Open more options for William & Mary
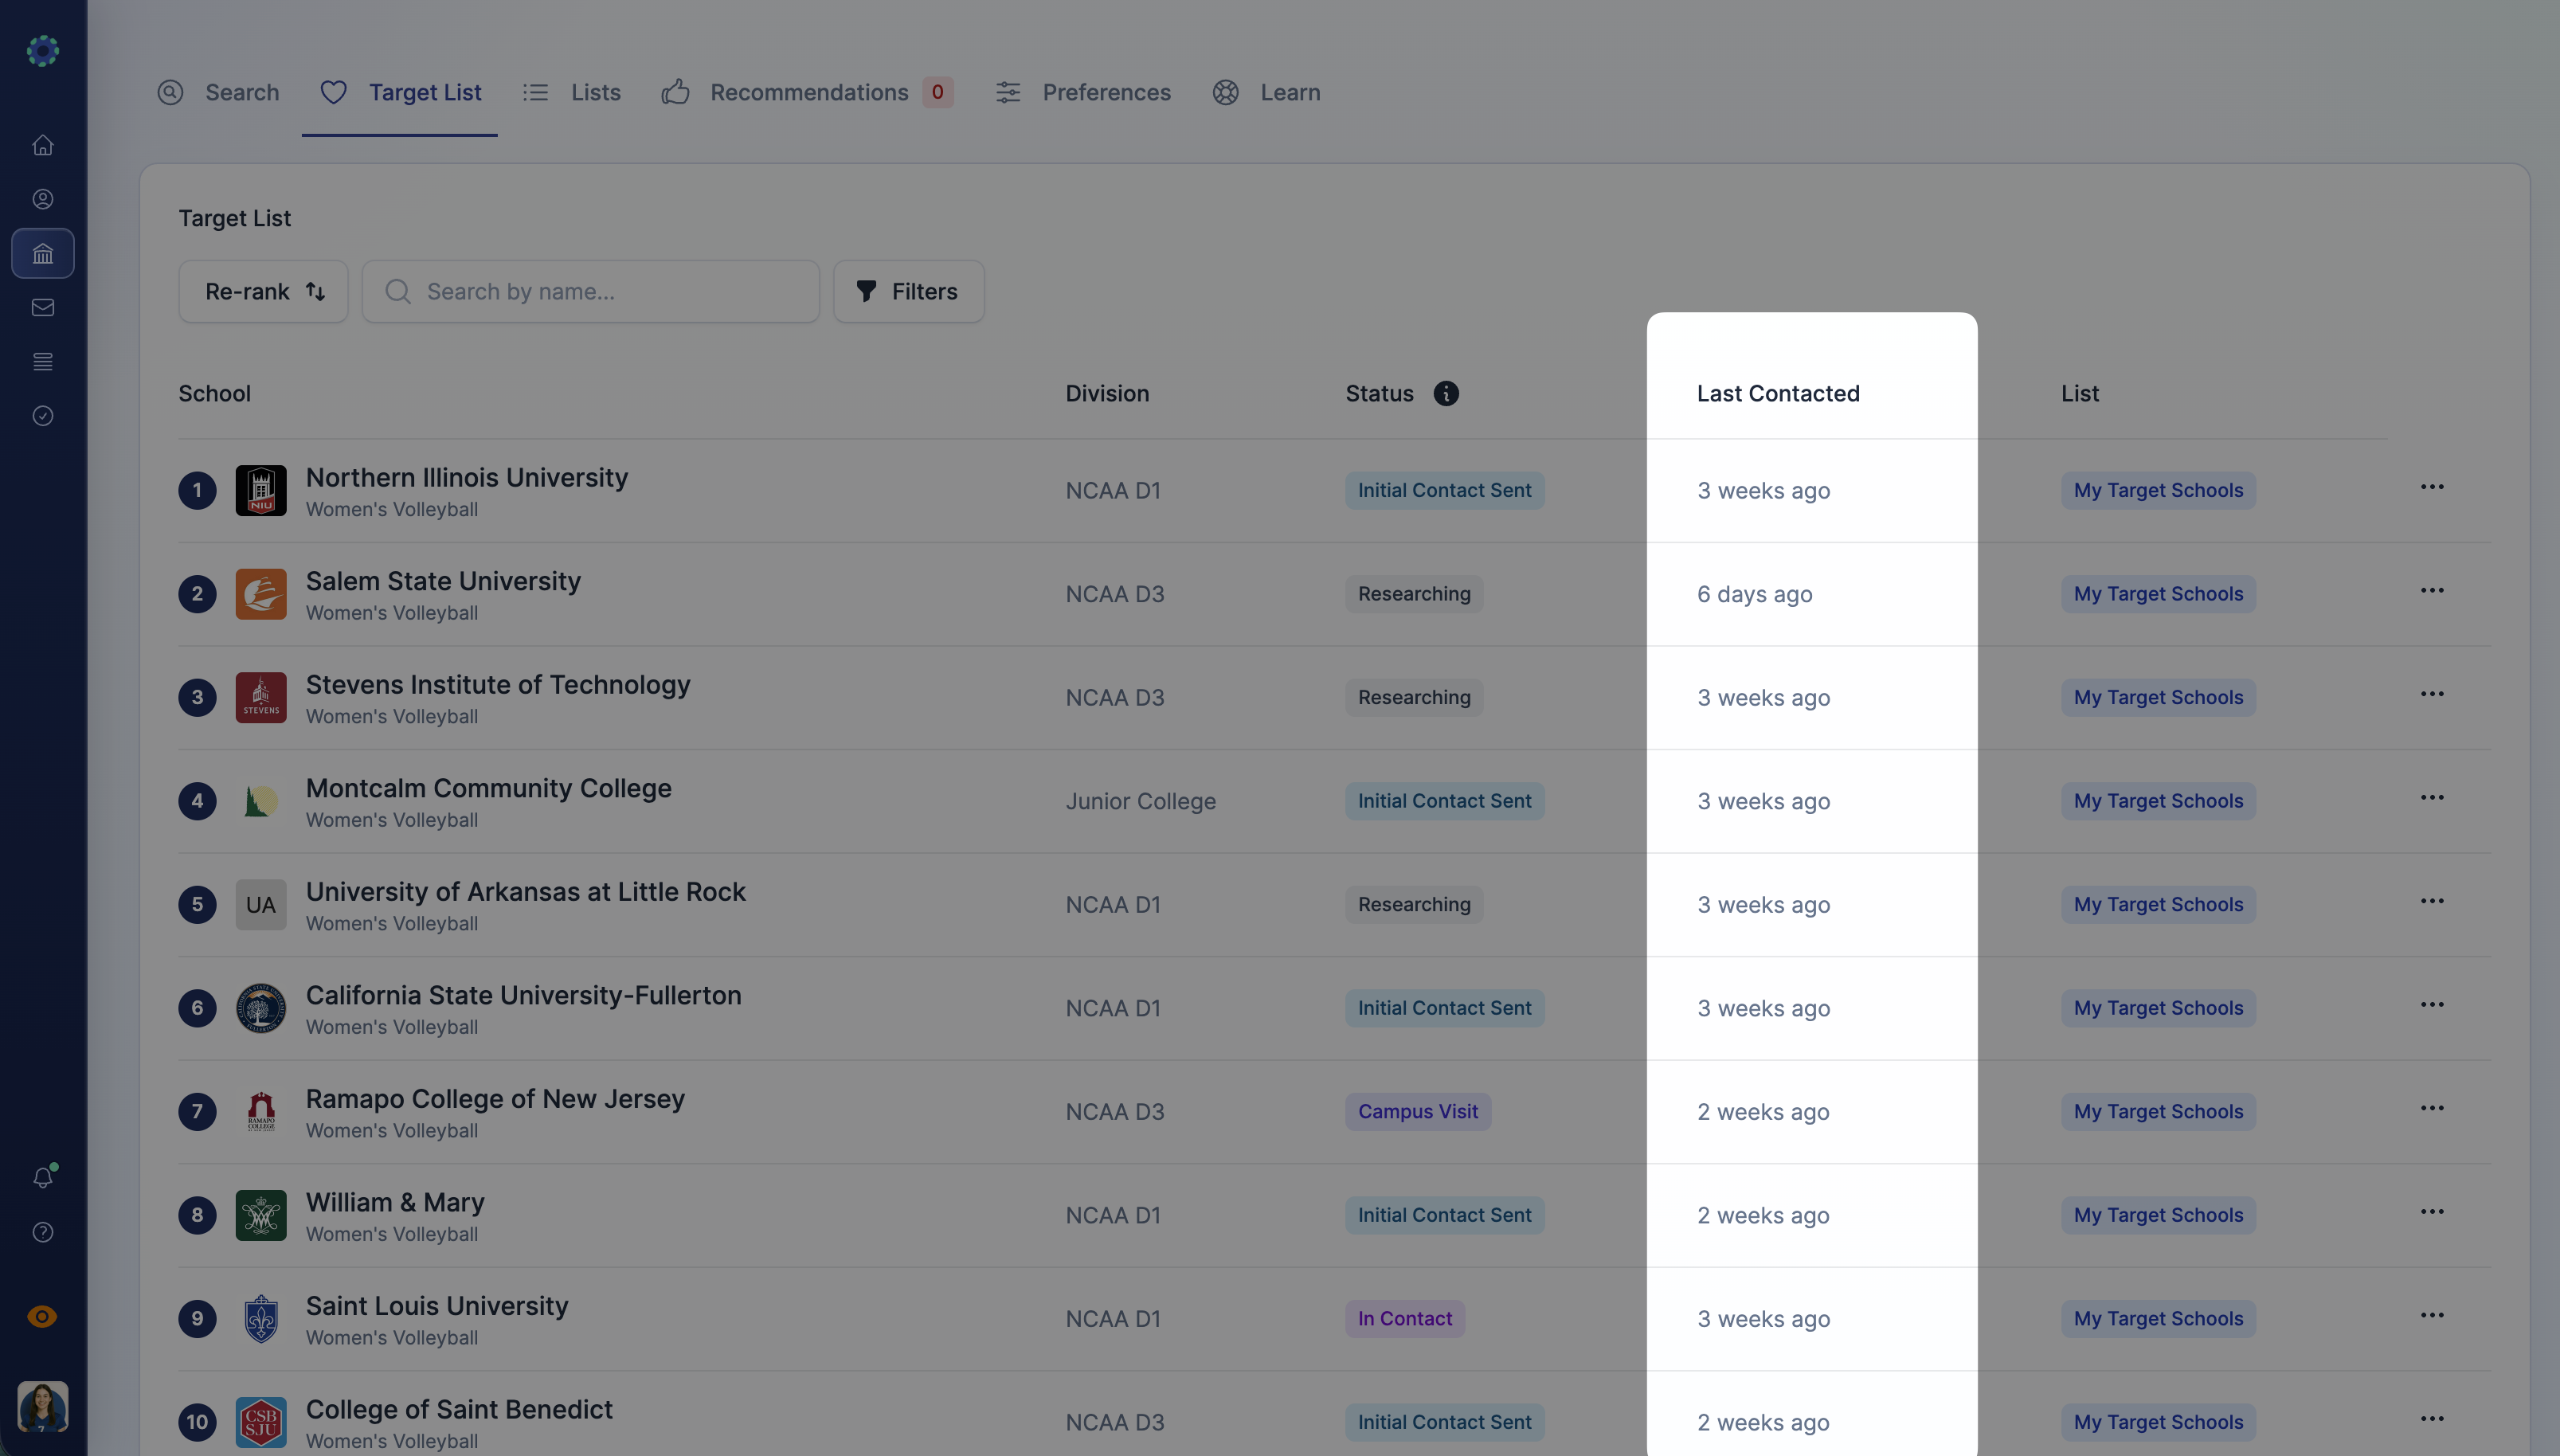The width and height of the screenshot is (2560, 1456). 2432,1212
